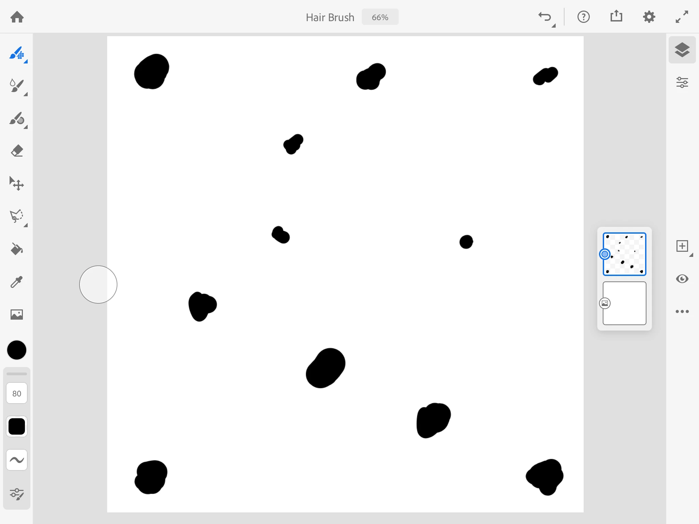Select the Lasso selection tool
The height and width of the screenshot is (524, 699).
click(17, 216)
